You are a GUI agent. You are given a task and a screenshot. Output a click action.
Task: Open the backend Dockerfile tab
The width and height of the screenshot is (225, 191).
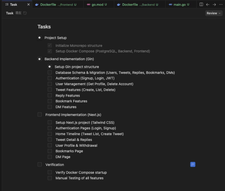coord(140,5)
